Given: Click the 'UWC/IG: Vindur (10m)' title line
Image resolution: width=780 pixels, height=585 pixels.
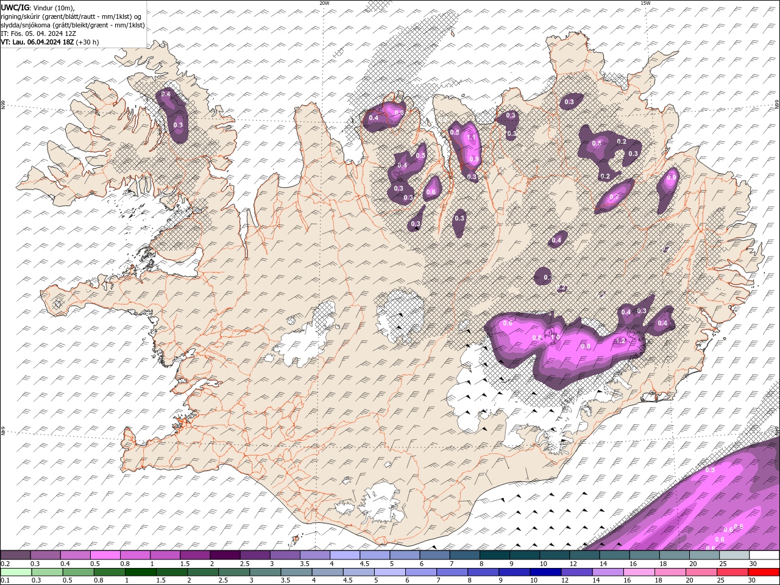Looking at the screenshot, I should point(38,7).
